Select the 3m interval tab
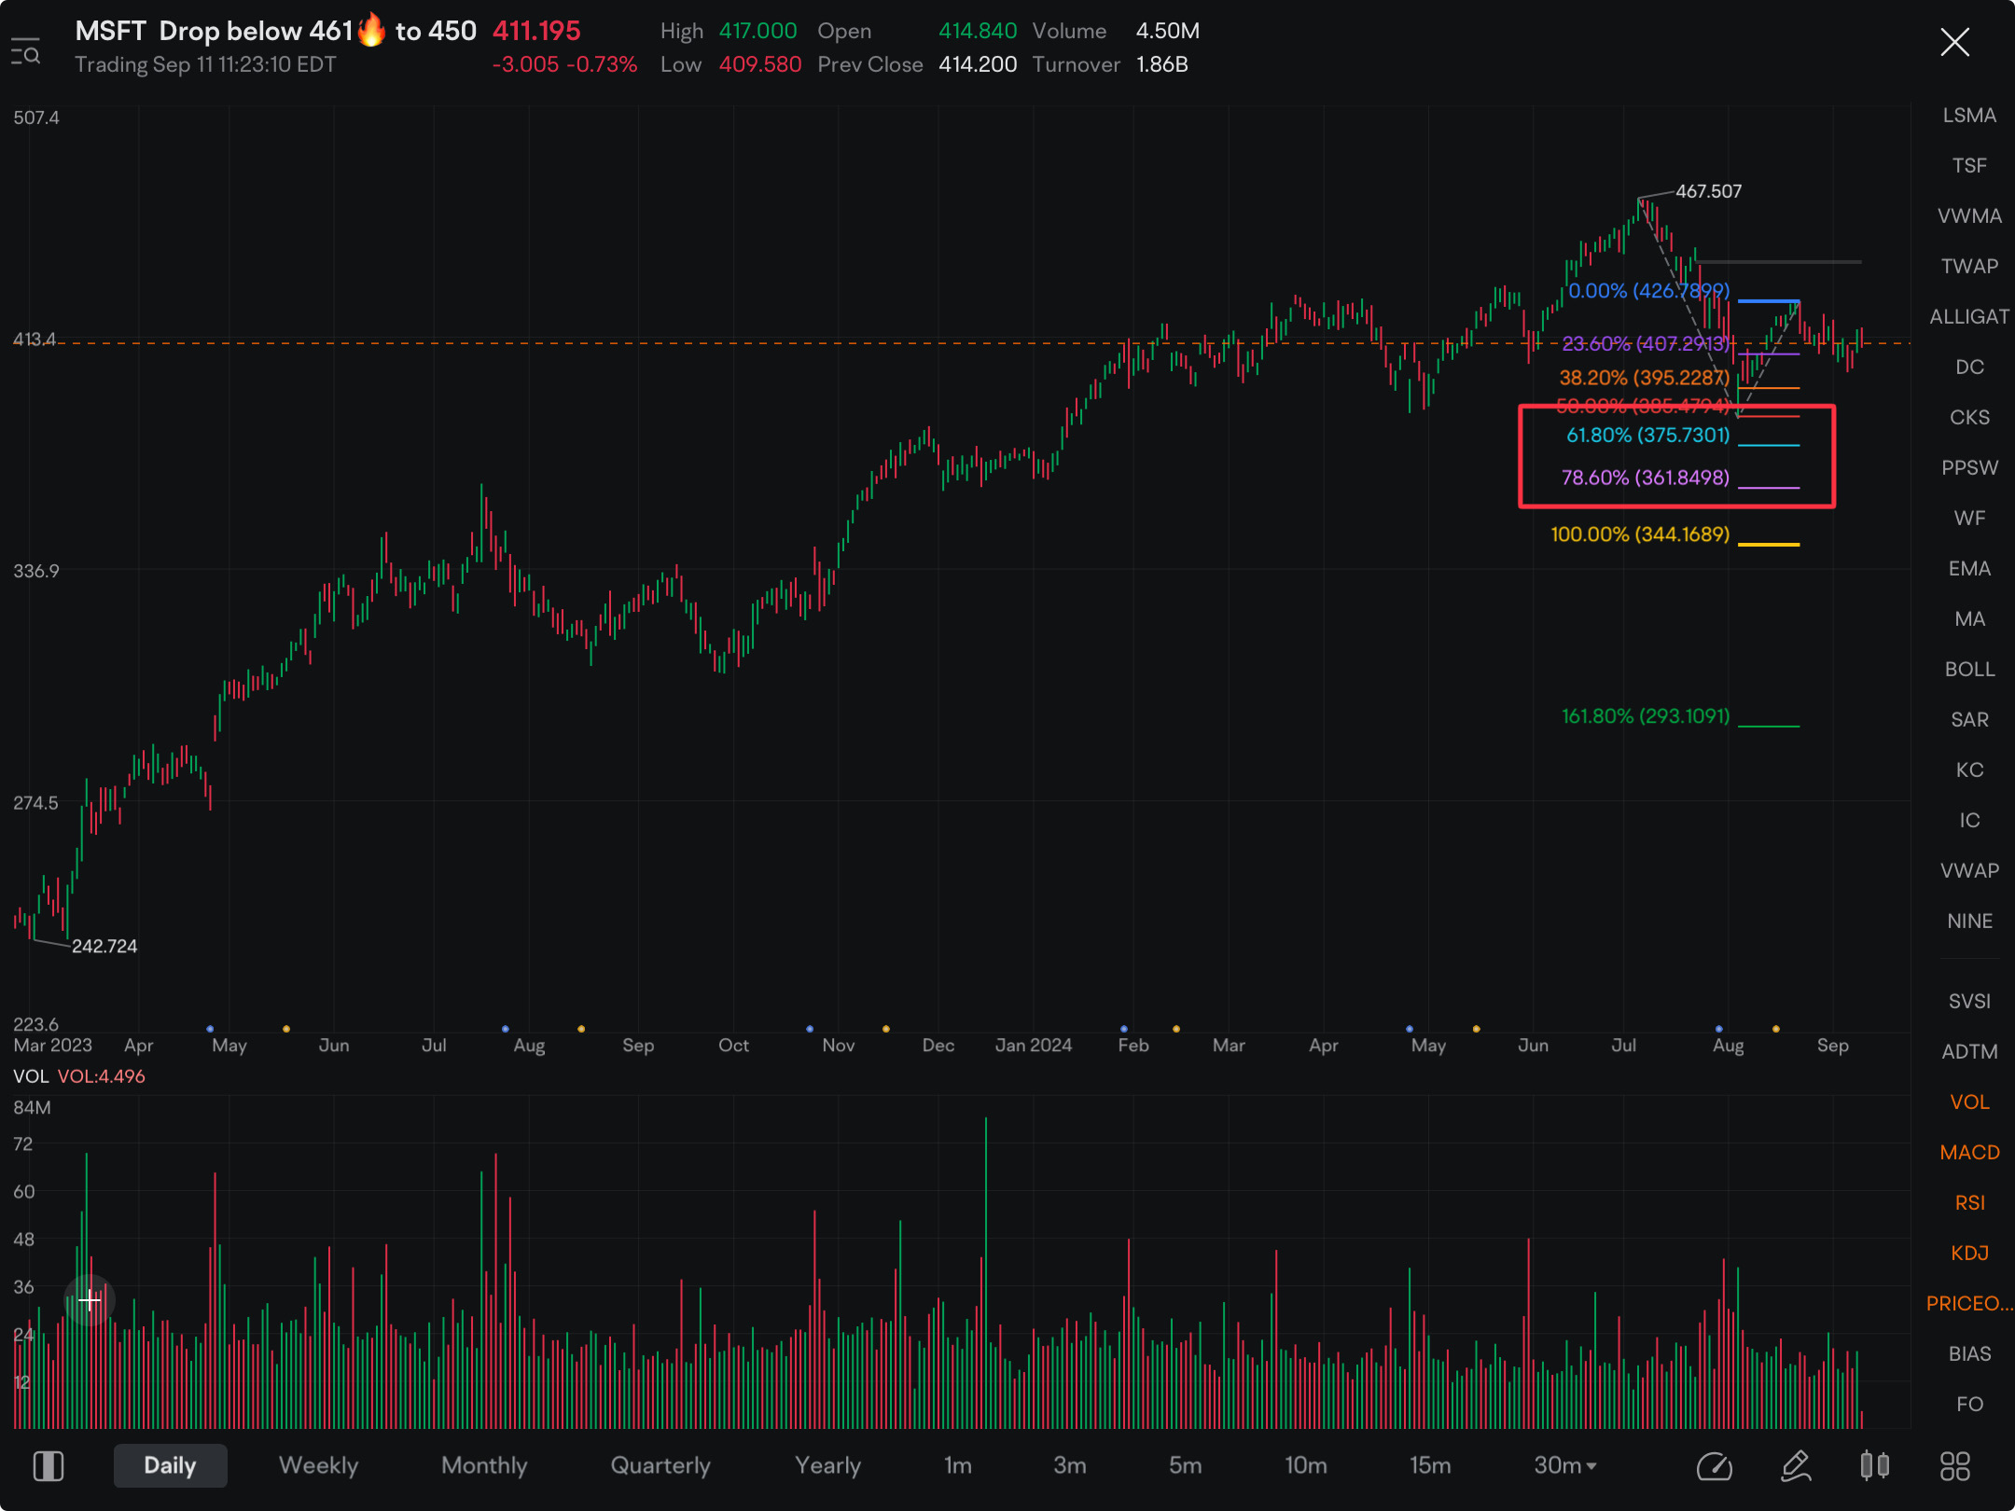This screenshot has height=1511, width=2015. (x=1070, y=1465)
